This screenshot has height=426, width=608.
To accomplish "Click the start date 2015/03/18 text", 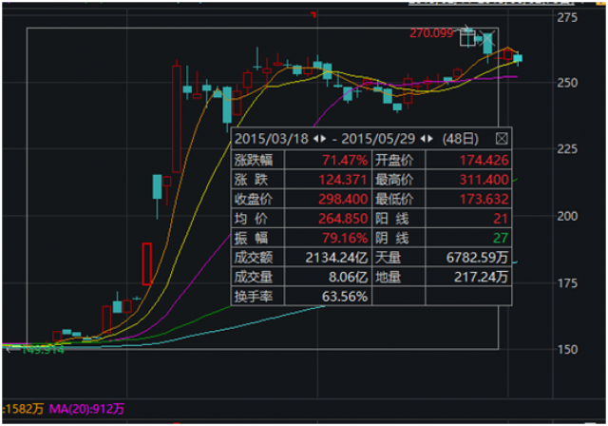I will point(270,138).
